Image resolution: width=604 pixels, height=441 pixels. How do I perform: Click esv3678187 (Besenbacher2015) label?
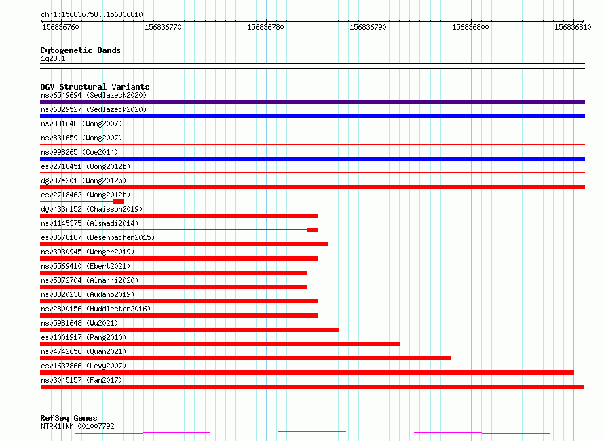point(98,237)
